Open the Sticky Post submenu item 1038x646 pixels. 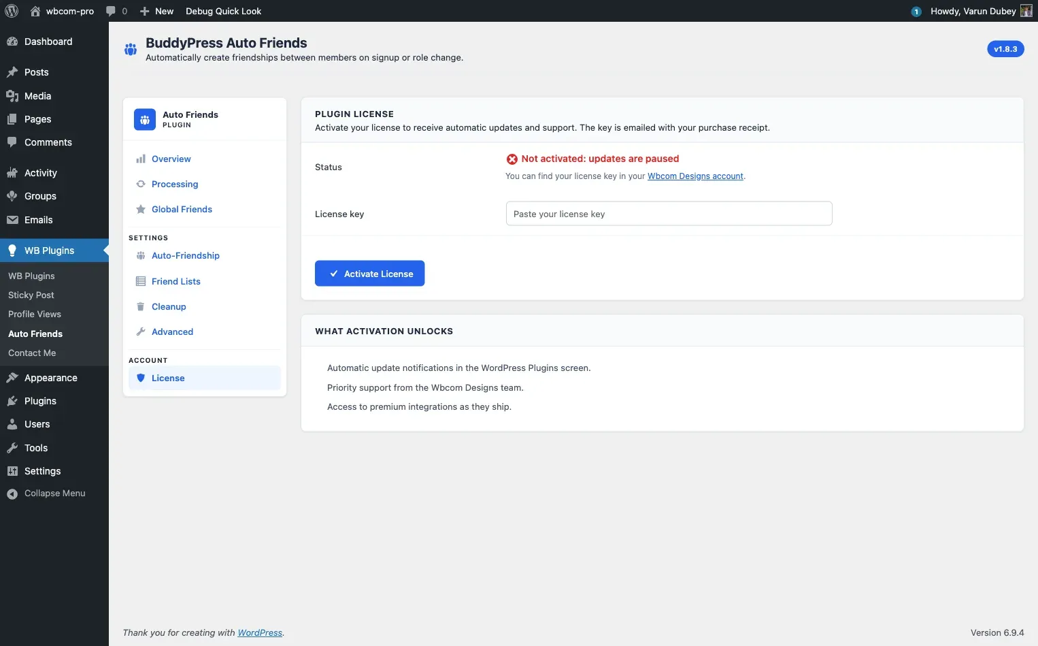coord(31,295)
